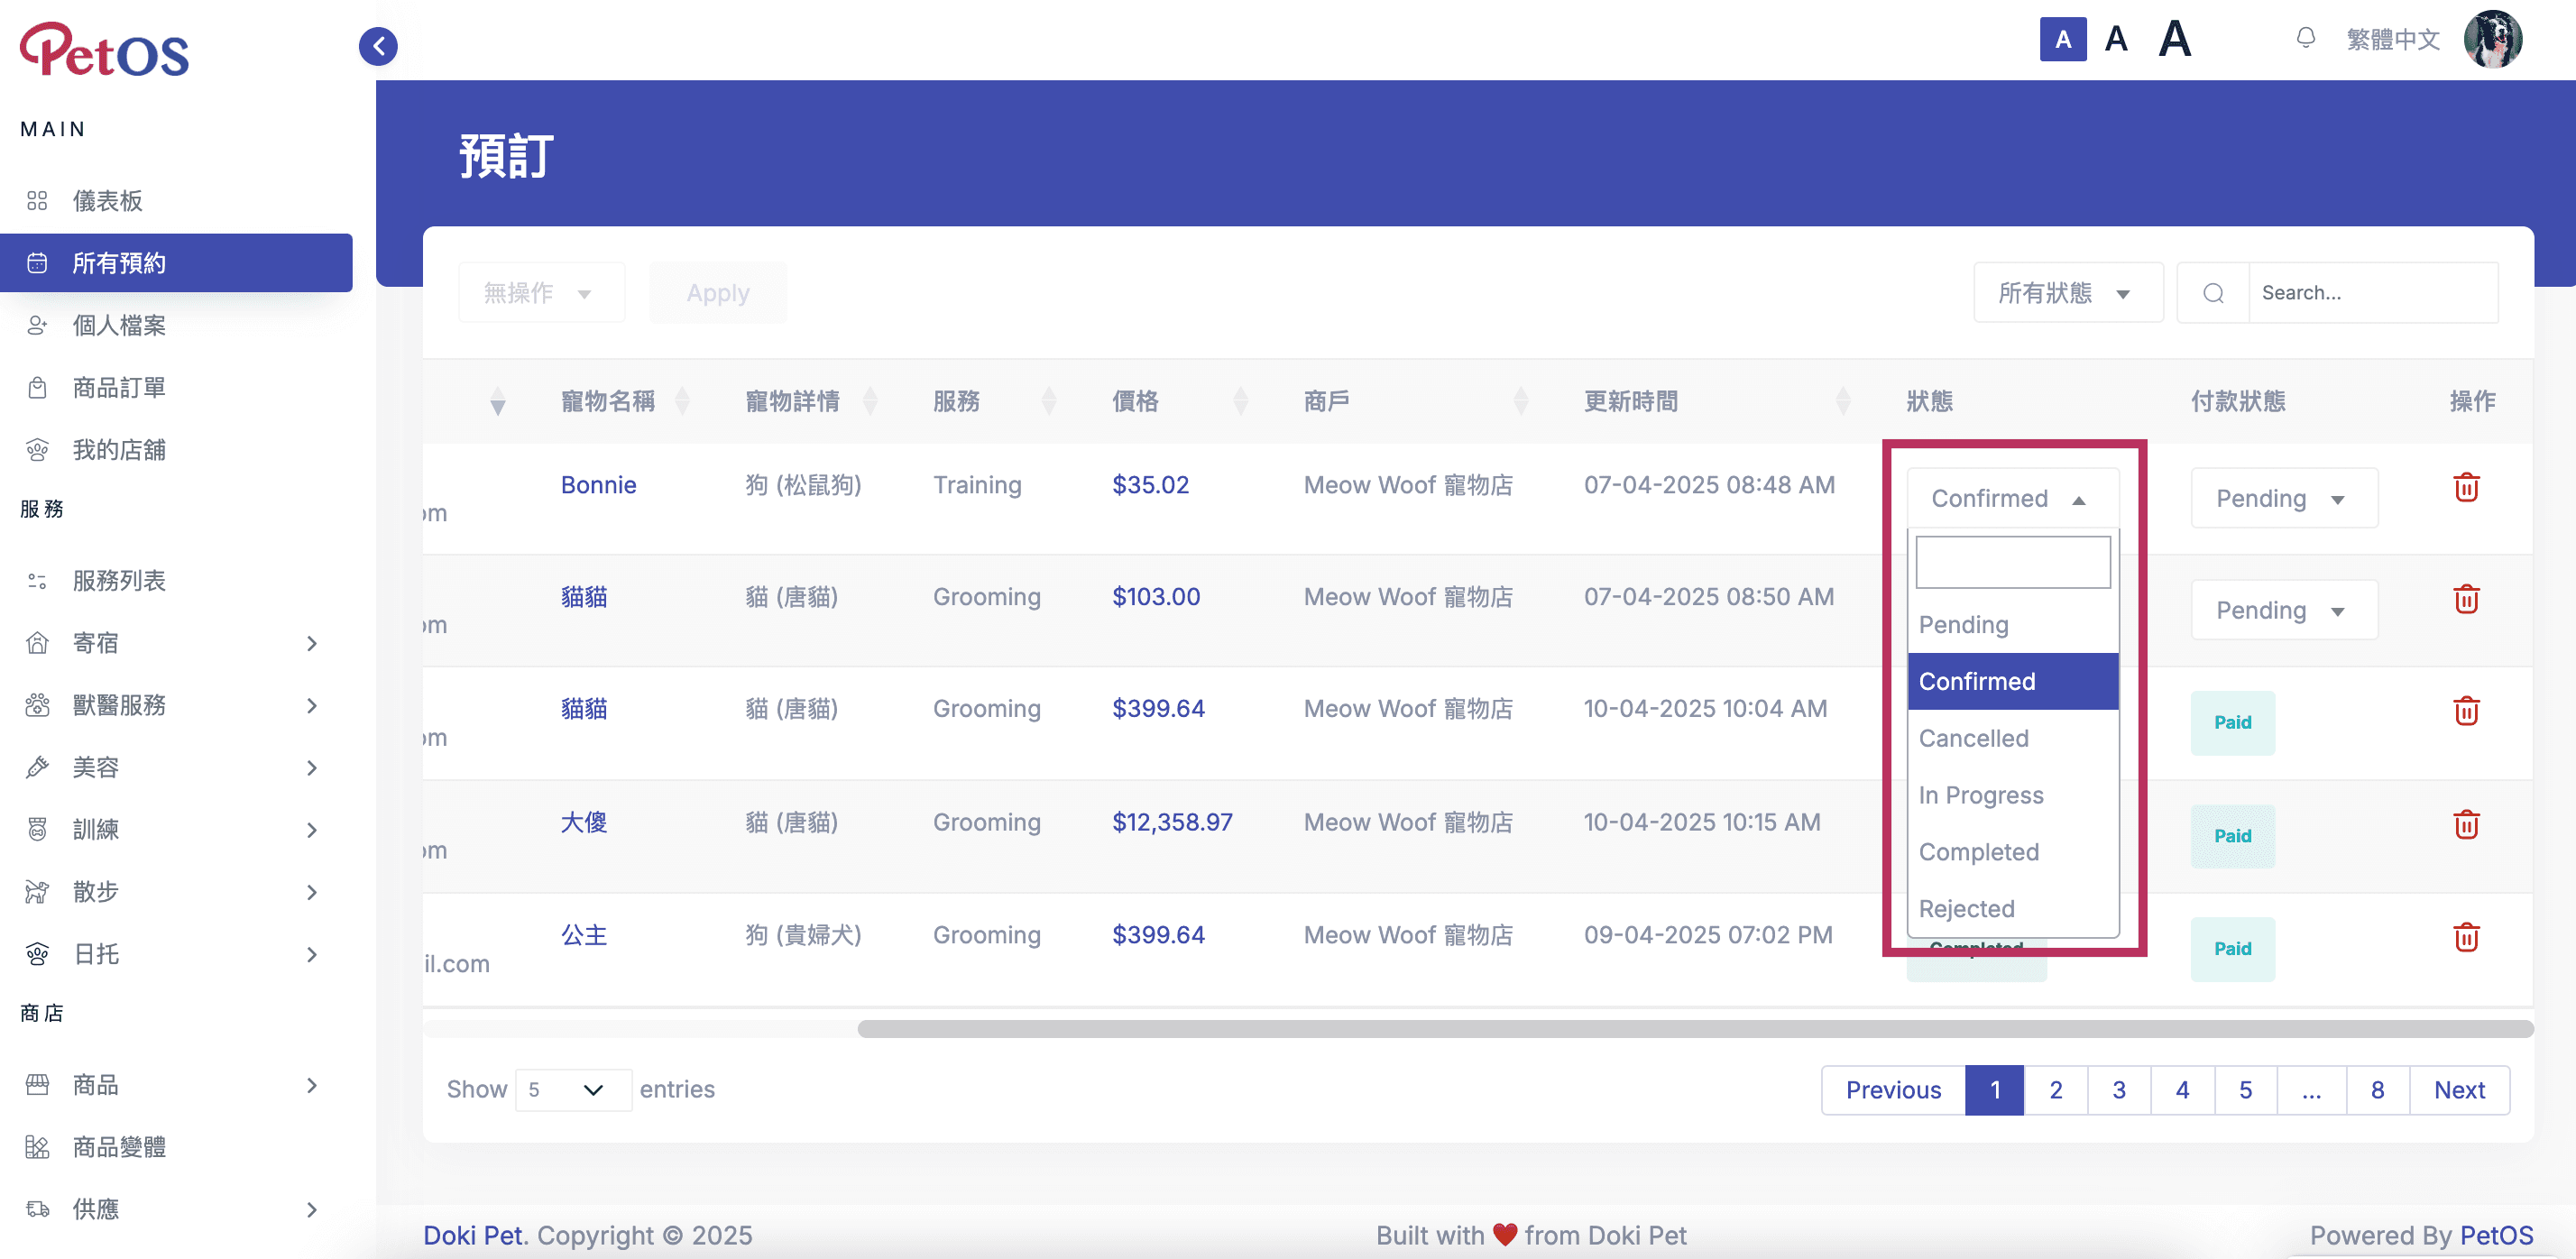Open the Bonnie pet name link
Image resolution: width=2576 pixels, height=1259 pixels.
(598, 485)
